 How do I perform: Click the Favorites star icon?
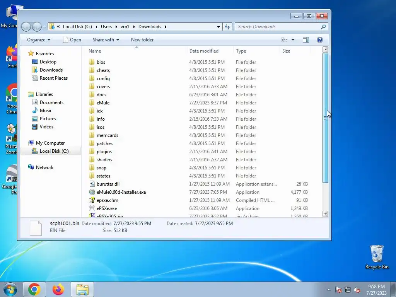coord(31,53)
